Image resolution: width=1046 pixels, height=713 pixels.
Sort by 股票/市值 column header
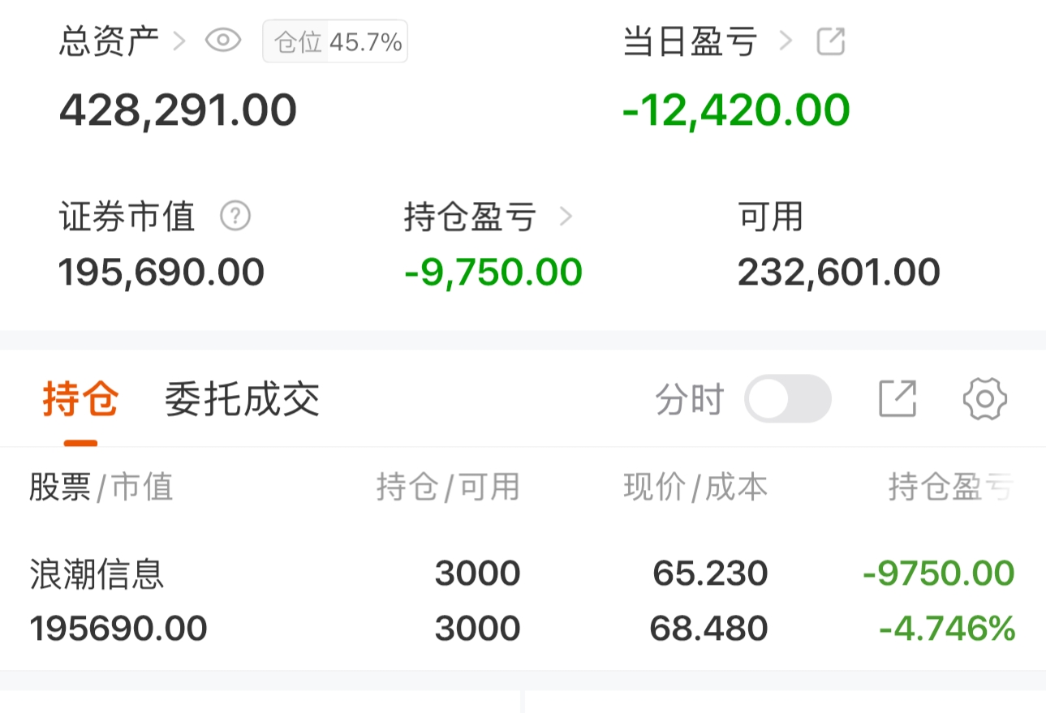101,488
